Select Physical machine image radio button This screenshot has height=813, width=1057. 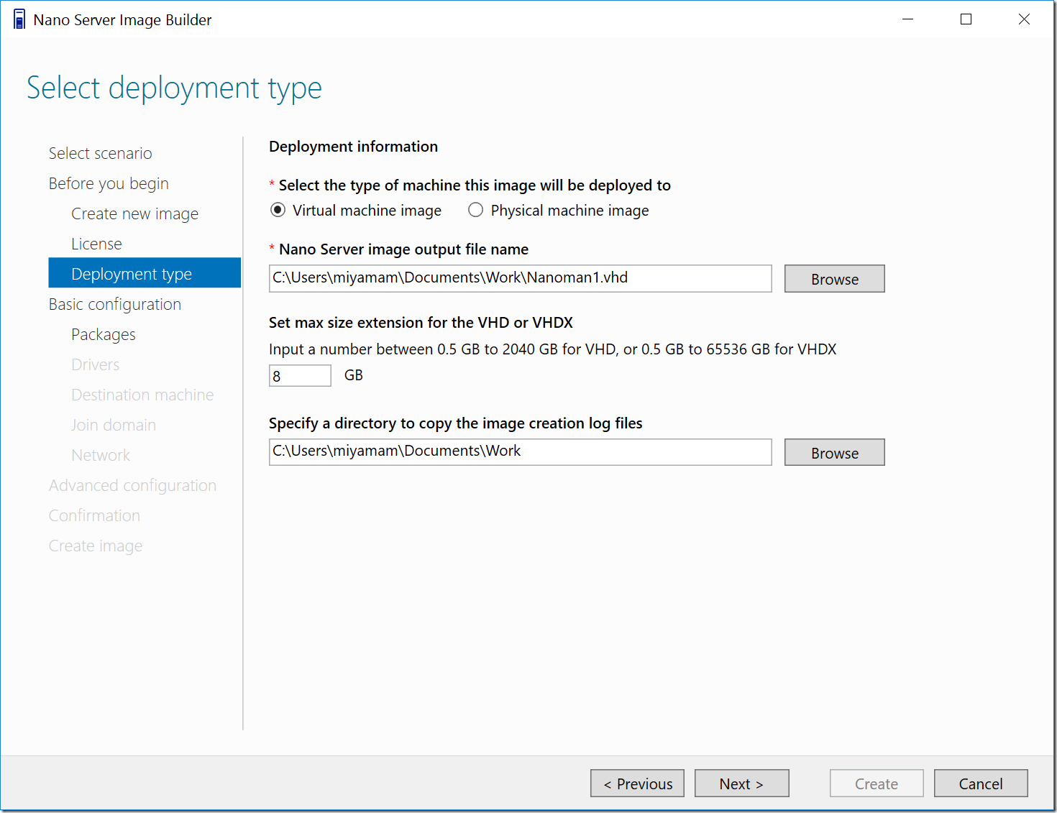(475, 210)
